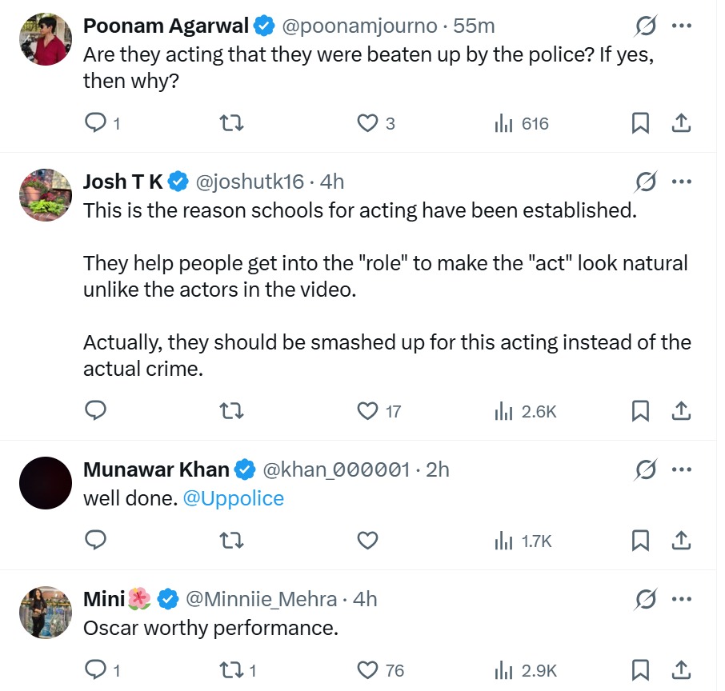Open the @poonamjourno handle
725x691 pixels.
point(359,26)
